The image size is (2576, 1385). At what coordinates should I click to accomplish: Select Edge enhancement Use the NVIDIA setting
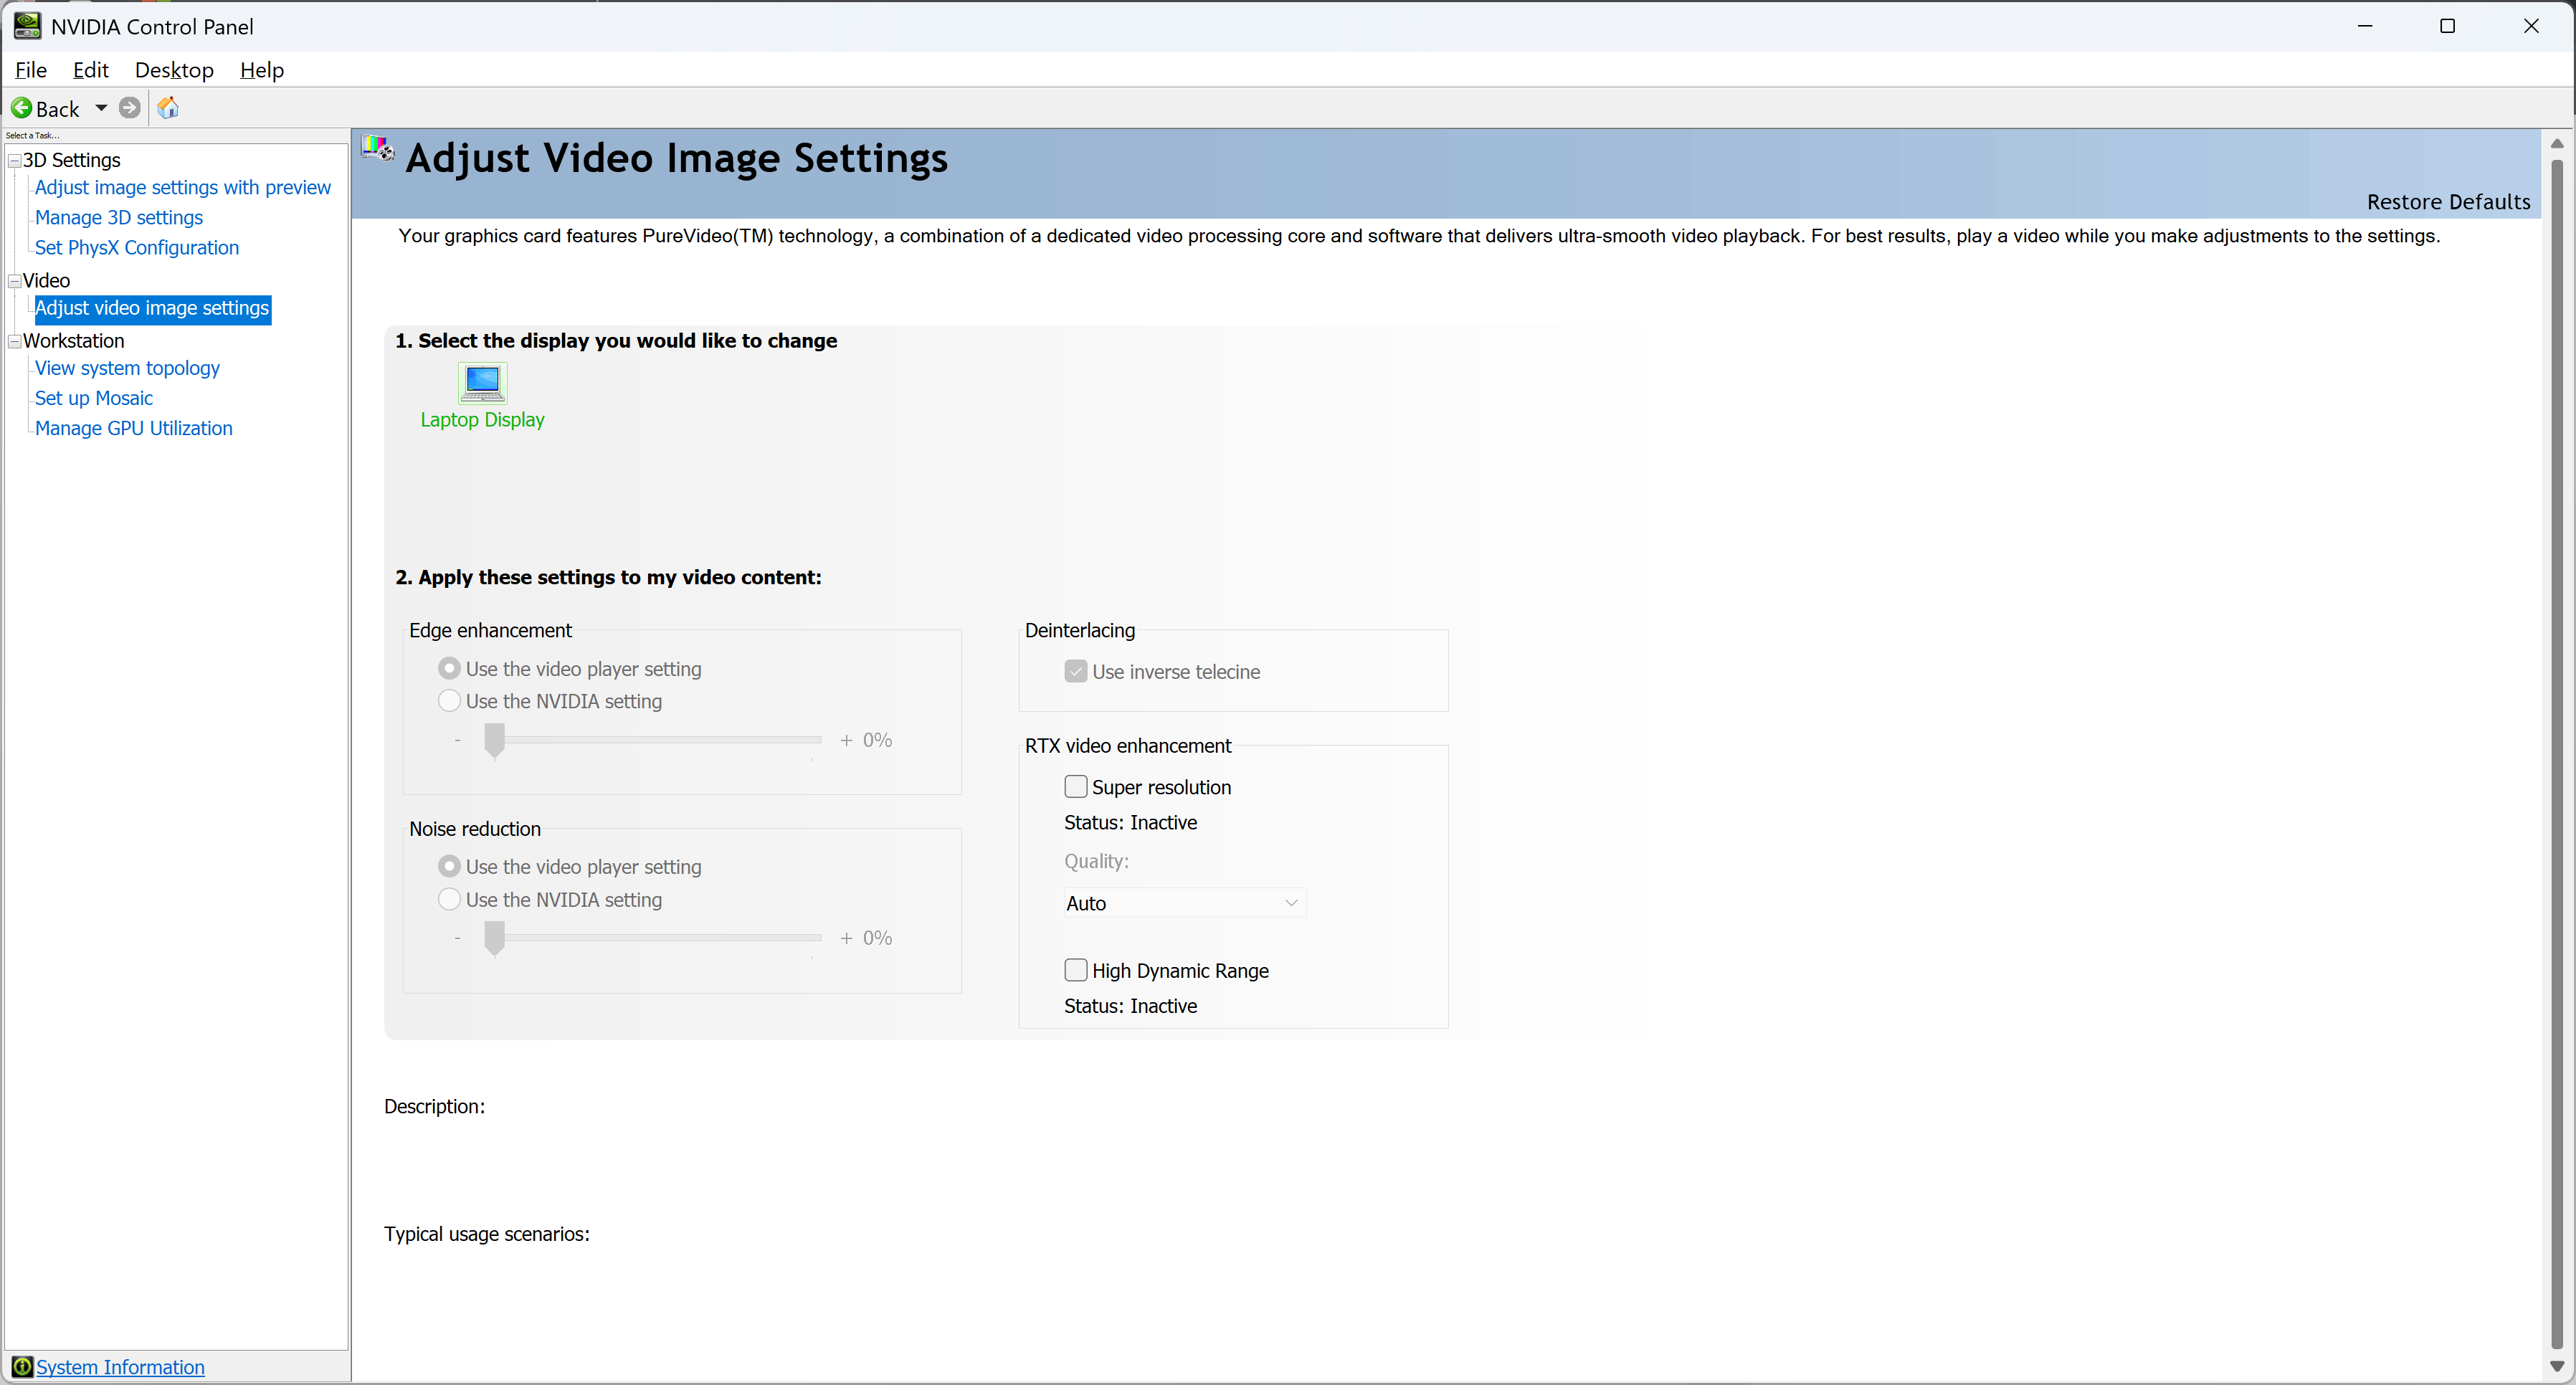click(450, 701)
